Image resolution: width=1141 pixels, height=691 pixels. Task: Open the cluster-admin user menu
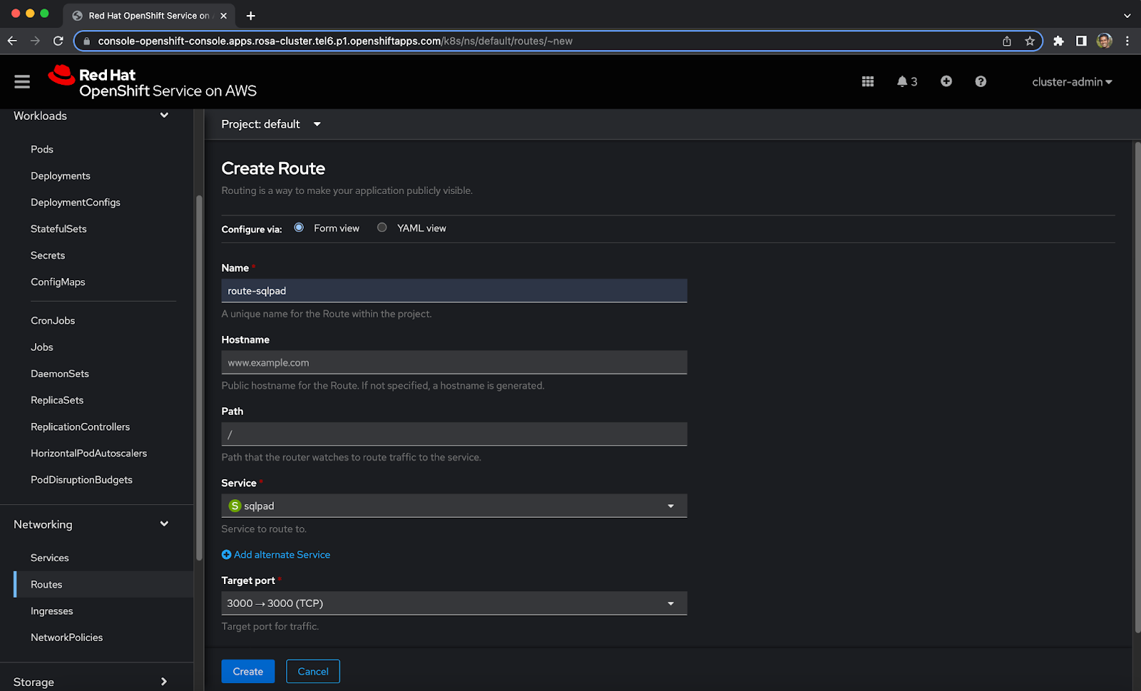[1071, 82]
